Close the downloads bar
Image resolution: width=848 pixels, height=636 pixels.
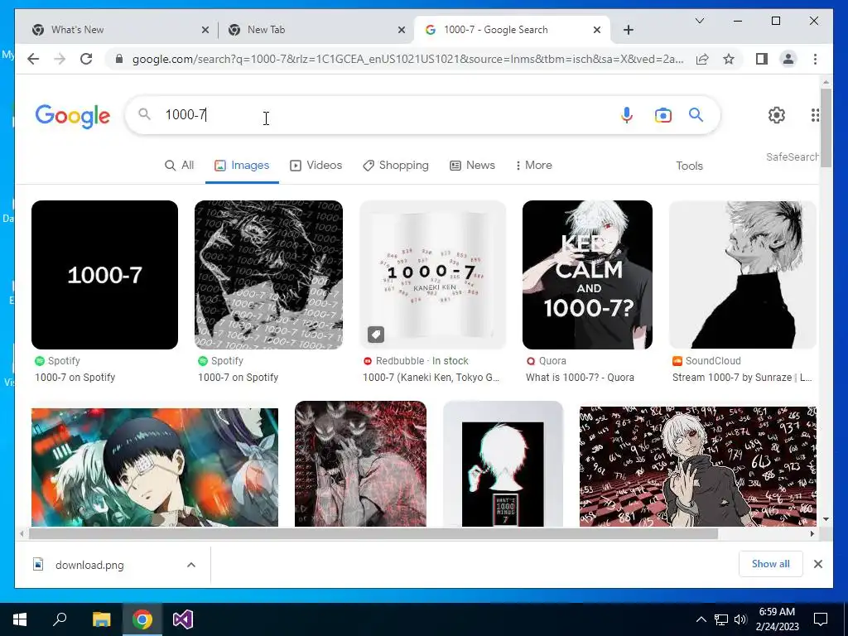pyautogui.click(x=817, y=564)
